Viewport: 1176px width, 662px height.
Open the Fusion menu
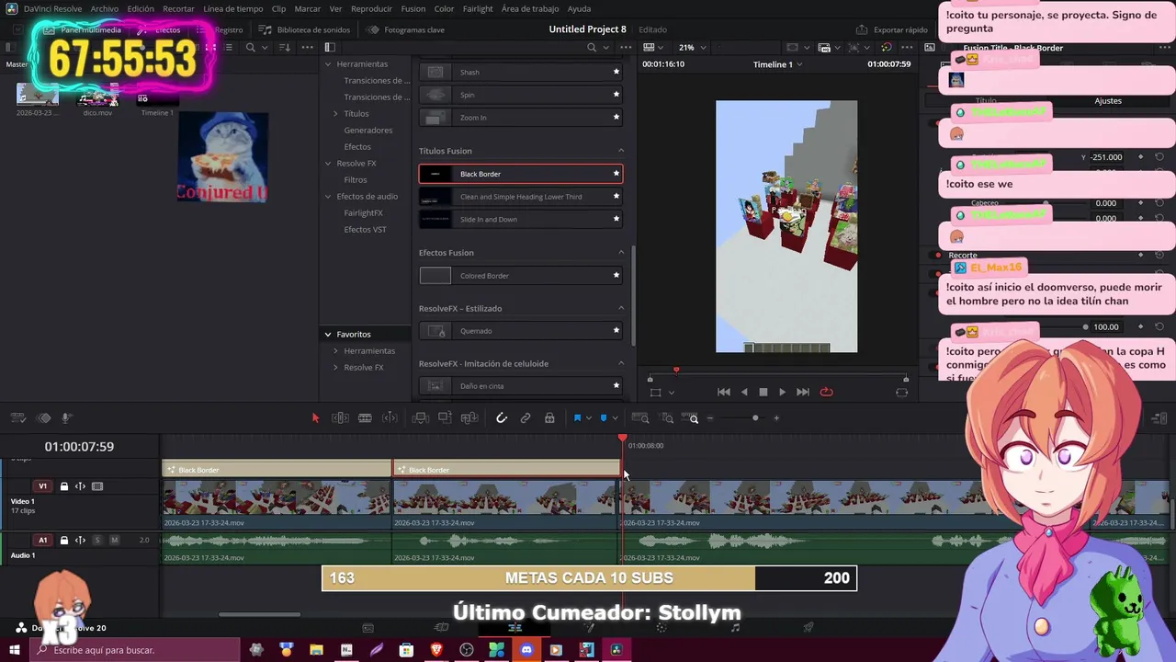413,8
